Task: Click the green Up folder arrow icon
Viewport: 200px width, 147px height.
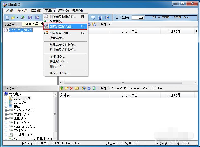Action: [x=61, y=88]
